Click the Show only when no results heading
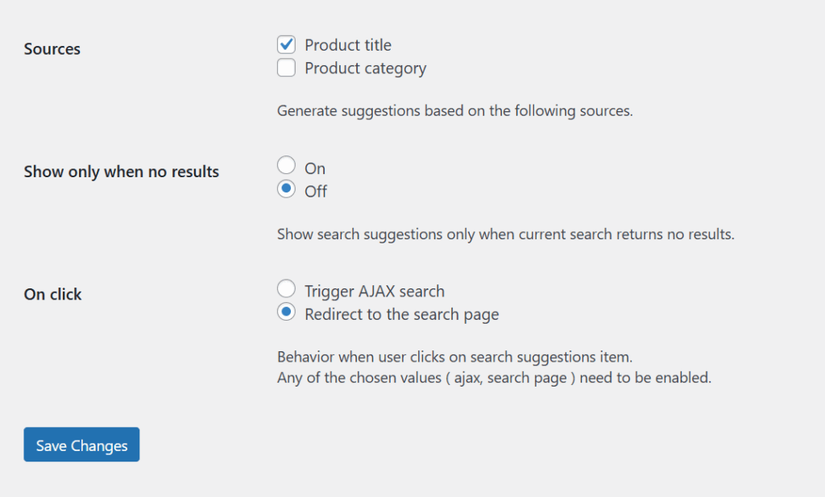This screenshot has height=497, width=825. (x=121, y=171)
